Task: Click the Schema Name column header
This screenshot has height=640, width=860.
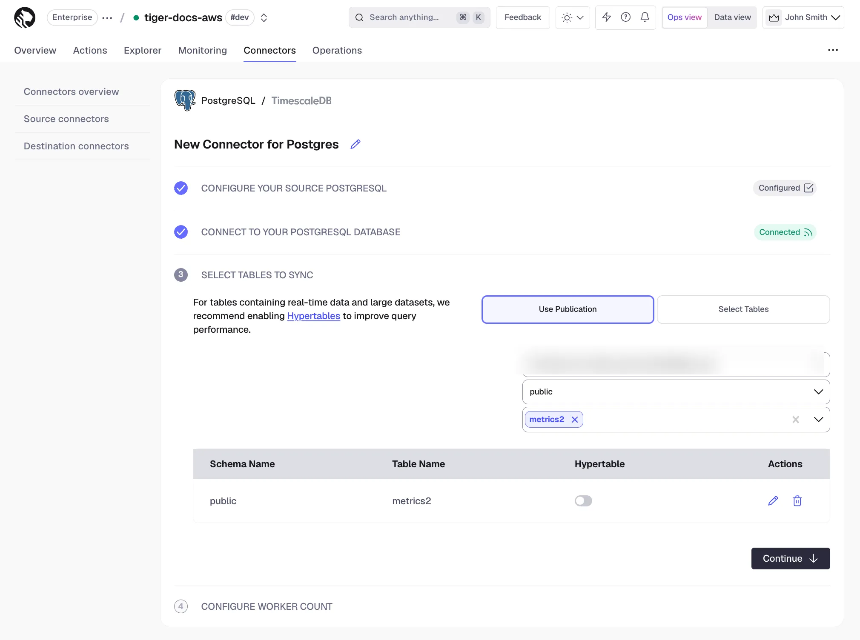Action: click(x=242, y=464)
